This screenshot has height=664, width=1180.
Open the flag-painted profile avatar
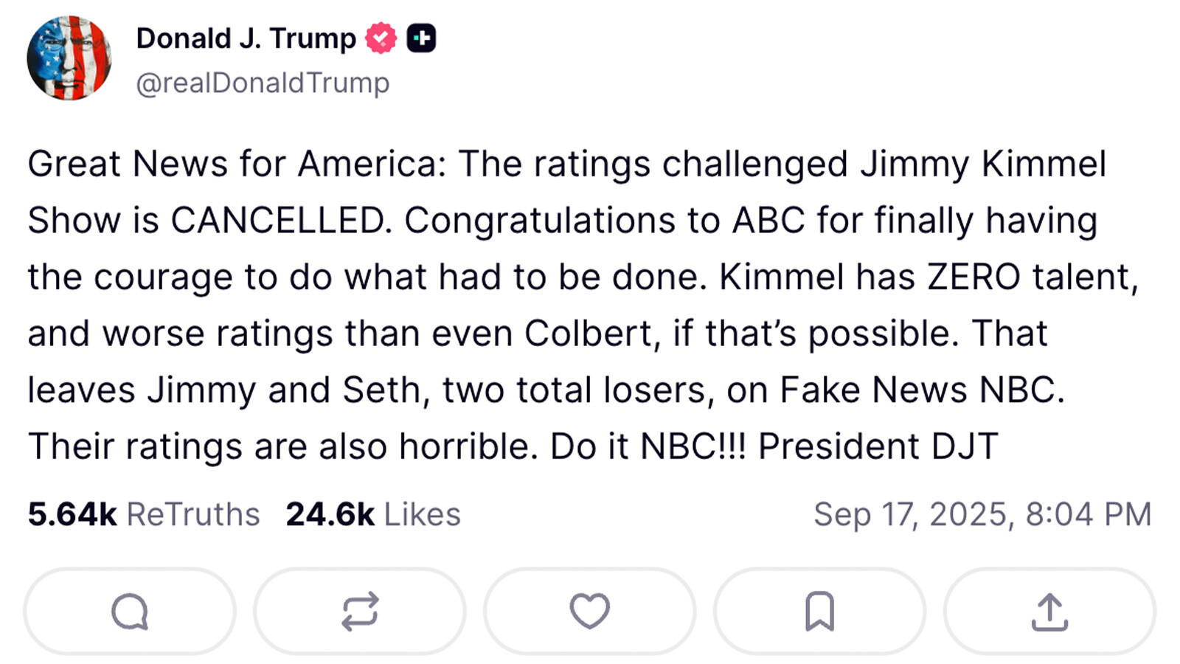coord(69,58)
